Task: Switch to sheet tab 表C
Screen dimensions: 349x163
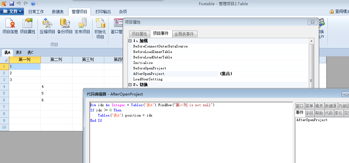Action: [x=30, y=53]
